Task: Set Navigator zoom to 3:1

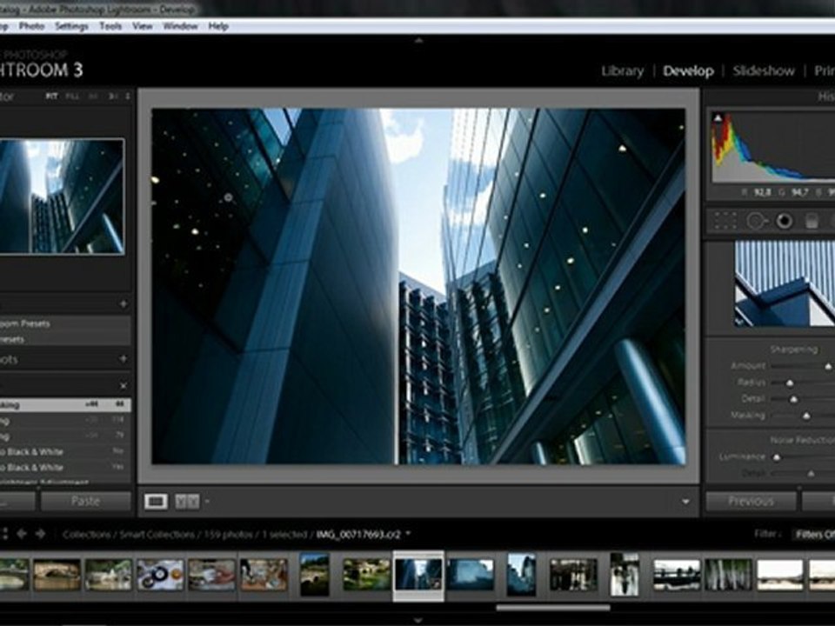Action: (113, 97)
